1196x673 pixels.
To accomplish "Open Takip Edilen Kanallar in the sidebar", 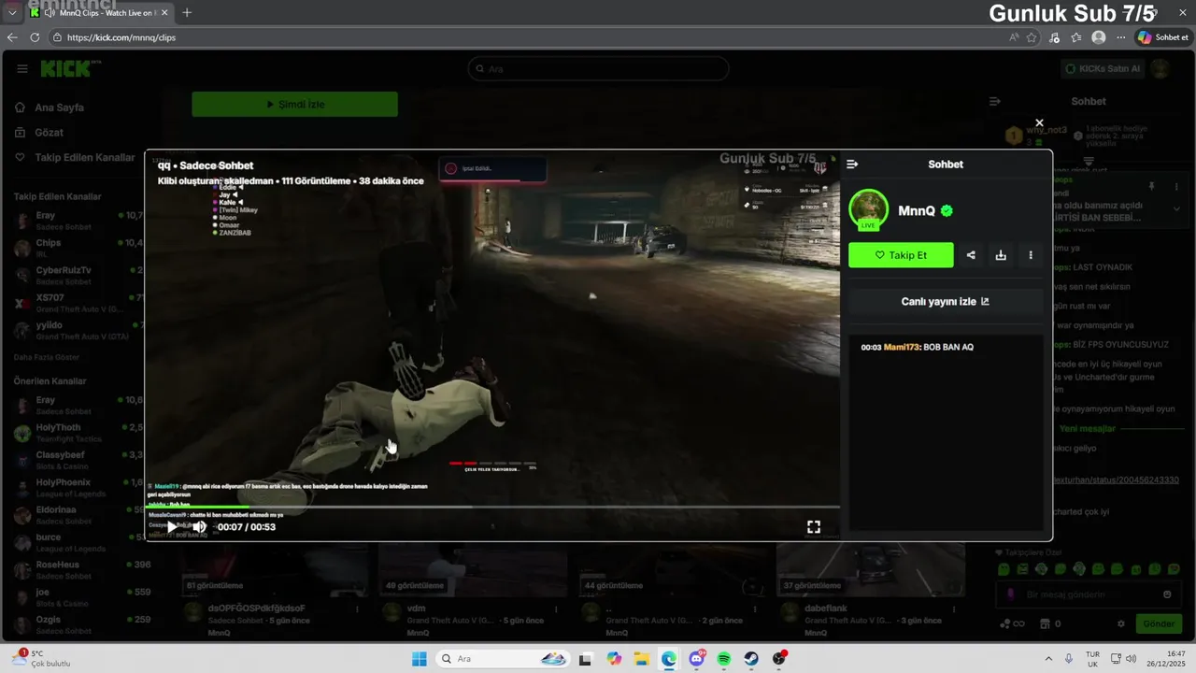I will [x=84, y=158].
